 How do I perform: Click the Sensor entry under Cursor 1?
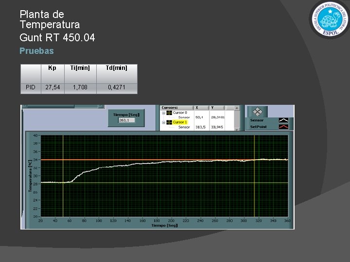click(184, 127)
